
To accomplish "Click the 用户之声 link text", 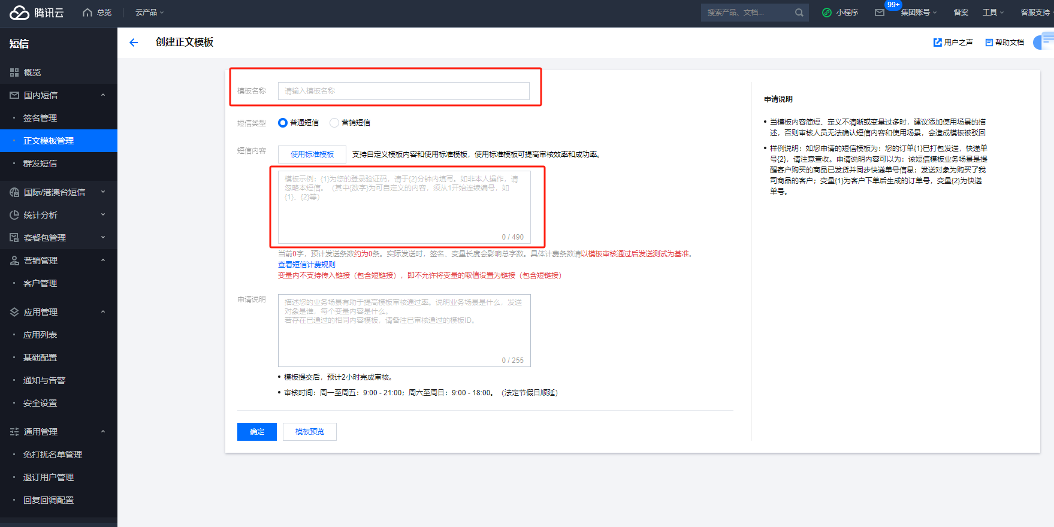I will (x=958, y=43).
